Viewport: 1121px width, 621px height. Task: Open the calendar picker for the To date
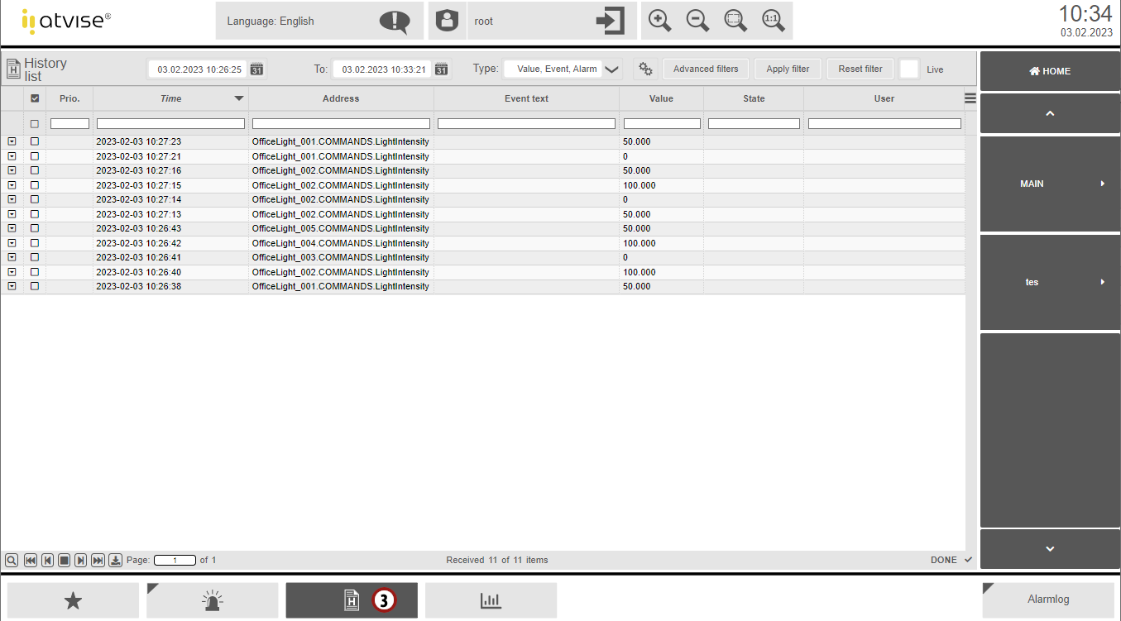[x=442, y=69]
